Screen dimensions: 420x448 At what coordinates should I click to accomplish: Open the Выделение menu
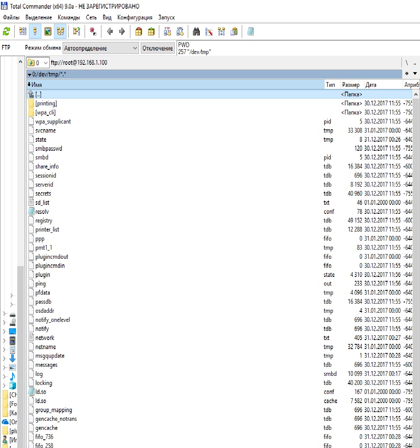tap(38, 17)
